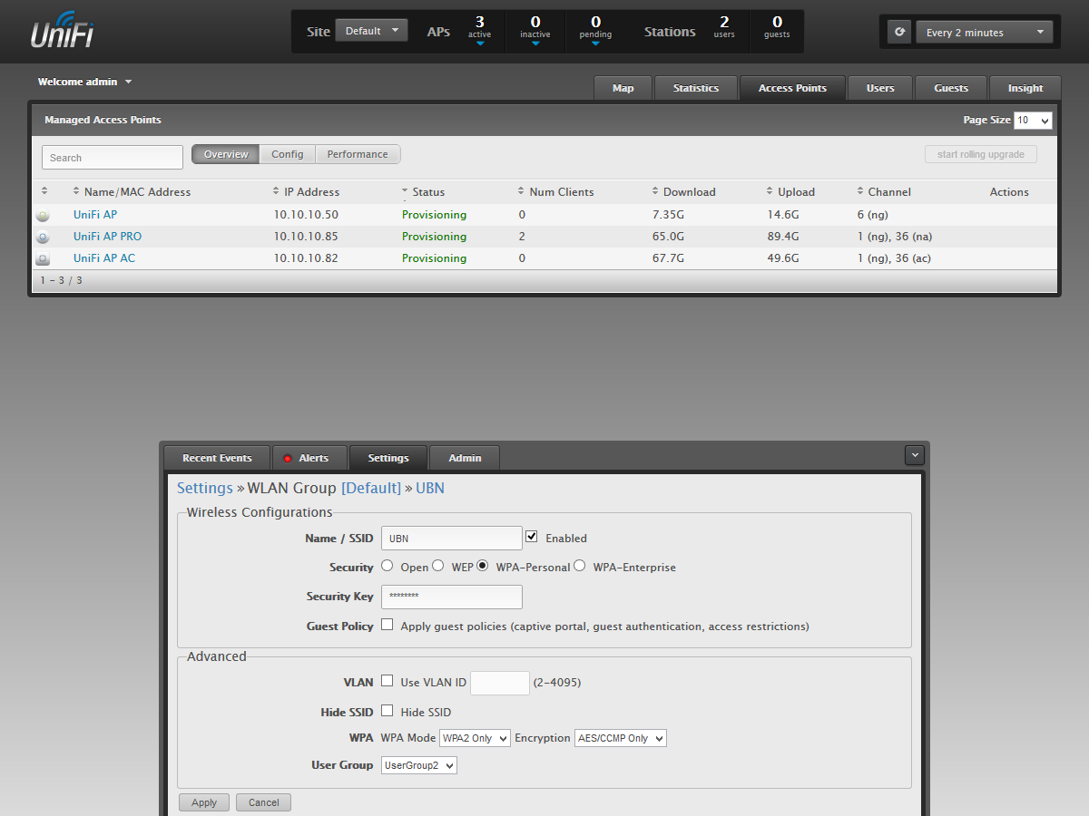The width and height of the screenshot is (1089, 816).
Task: Sort by the Download column arrows
Action: [x=655, y=191]
